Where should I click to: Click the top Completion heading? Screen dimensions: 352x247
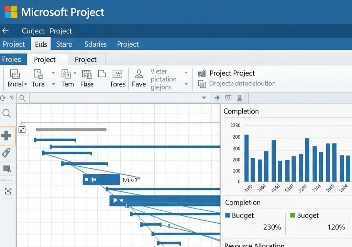[241, 111]
